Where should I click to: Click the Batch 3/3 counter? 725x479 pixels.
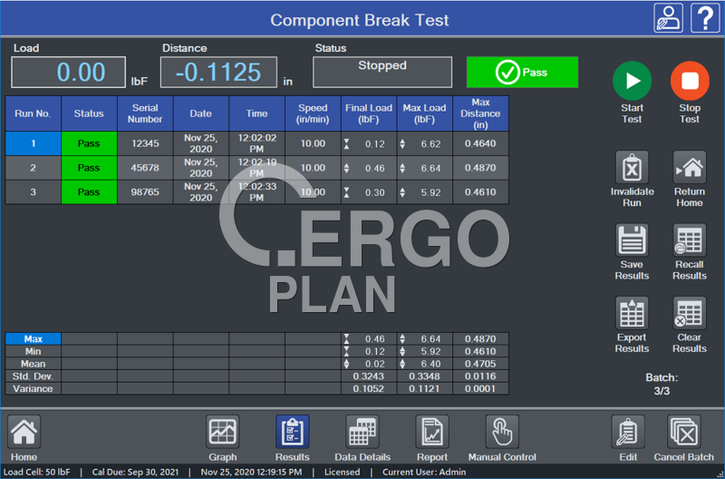coord(662,384)
